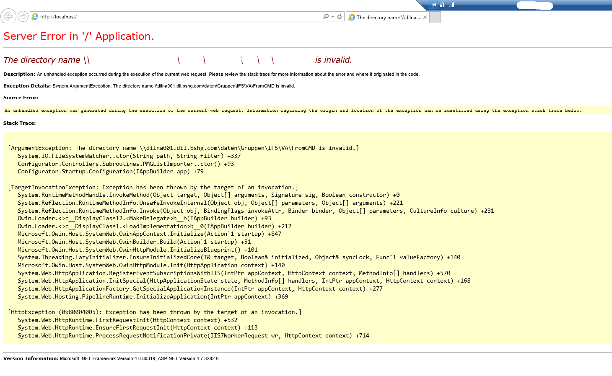The height and width of the screenshot is (376, 612).
Task: Click the 'GetSpecialApplicationInstance' stack line
Action: (200, 288)
